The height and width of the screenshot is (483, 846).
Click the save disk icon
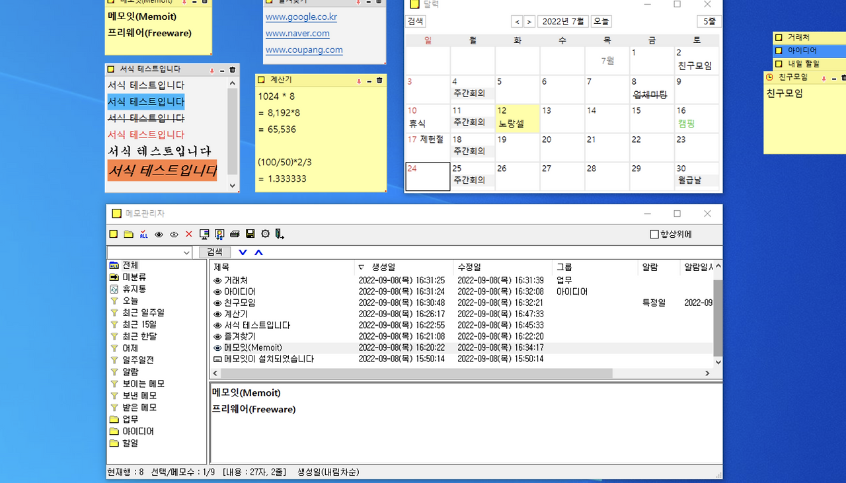(x=250, y=234)
